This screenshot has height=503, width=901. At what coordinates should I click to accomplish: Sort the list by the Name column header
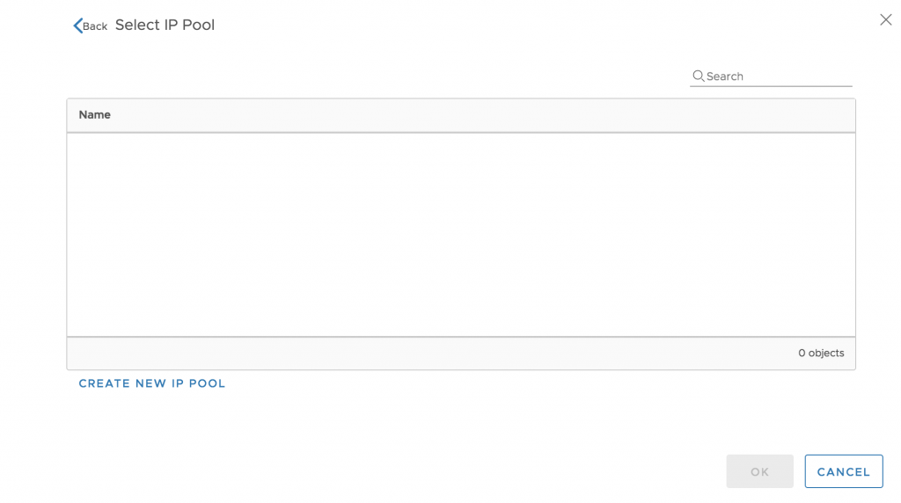(x=94, y=115)
